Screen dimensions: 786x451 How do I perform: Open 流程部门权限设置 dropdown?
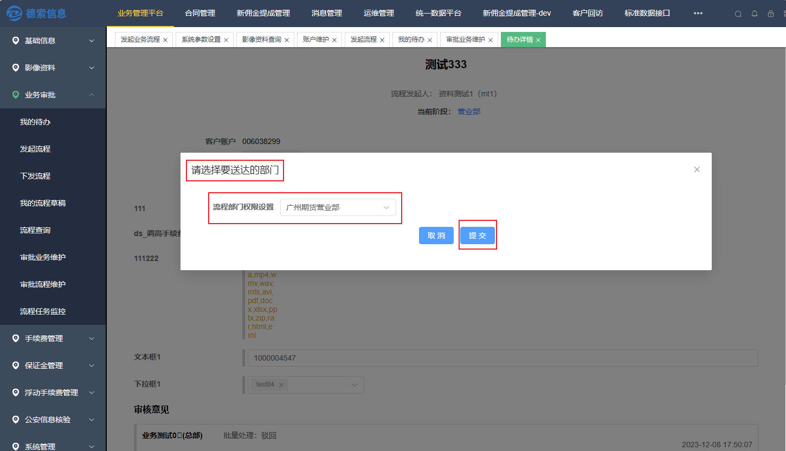338,207
